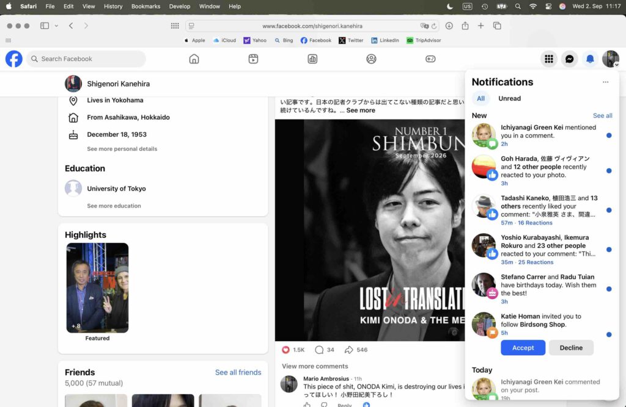This screenshot has height=407, width=626.
Task: Click See all notifications link
Action: (x=602, y=115)
